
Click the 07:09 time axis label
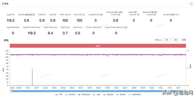coord(107,88)
